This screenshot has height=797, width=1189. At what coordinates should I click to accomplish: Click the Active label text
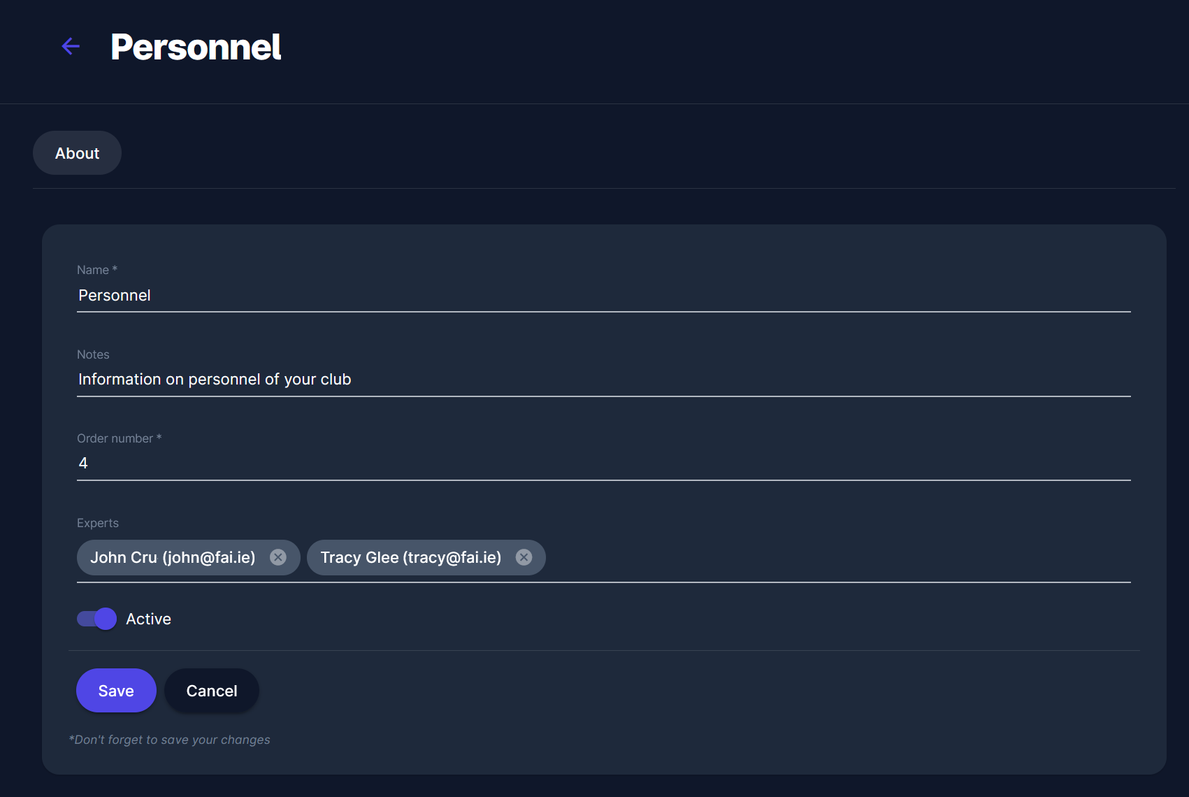tap(148, 619)
